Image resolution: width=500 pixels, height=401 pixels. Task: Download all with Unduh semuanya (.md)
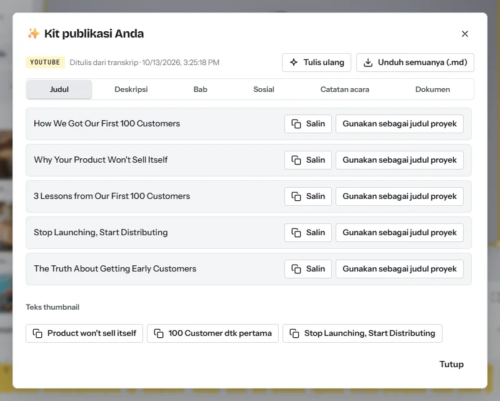(415, 63)
